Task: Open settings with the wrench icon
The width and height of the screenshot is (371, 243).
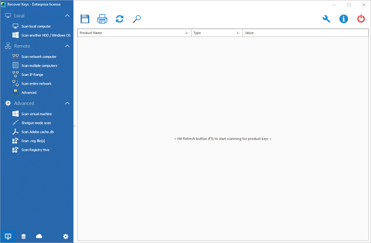Action: (x=326, y=19)
